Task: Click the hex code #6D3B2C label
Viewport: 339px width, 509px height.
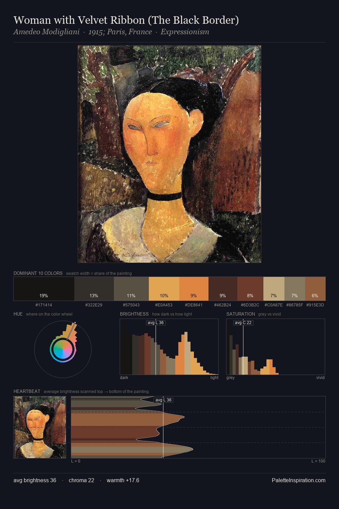Action: tap(250, 305)
